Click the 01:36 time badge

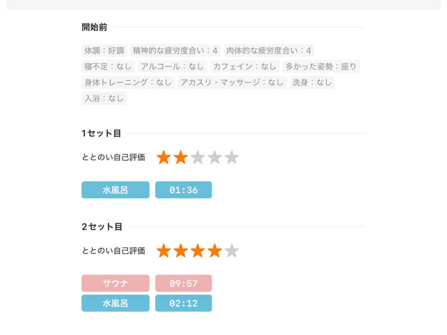tap(183, 190)
